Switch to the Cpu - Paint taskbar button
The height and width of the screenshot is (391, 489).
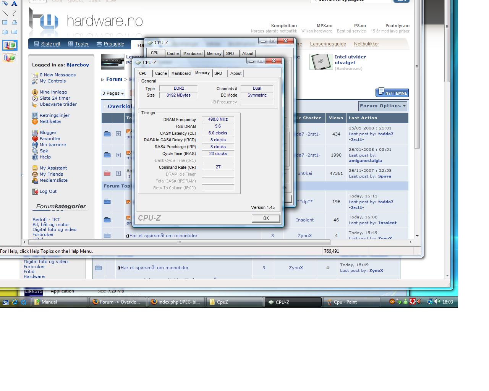coord(352,302)
